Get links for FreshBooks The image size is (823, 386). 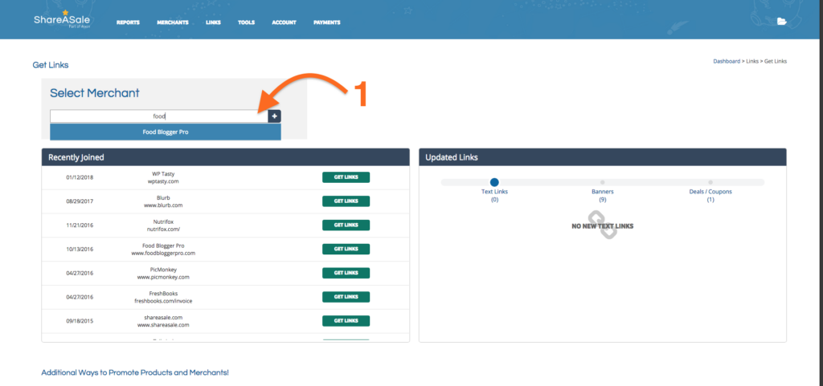346,297
